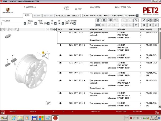This screenshot has width=161, height=121.
Task: Click FI SUGGESTION link
Action: point(30,7)
